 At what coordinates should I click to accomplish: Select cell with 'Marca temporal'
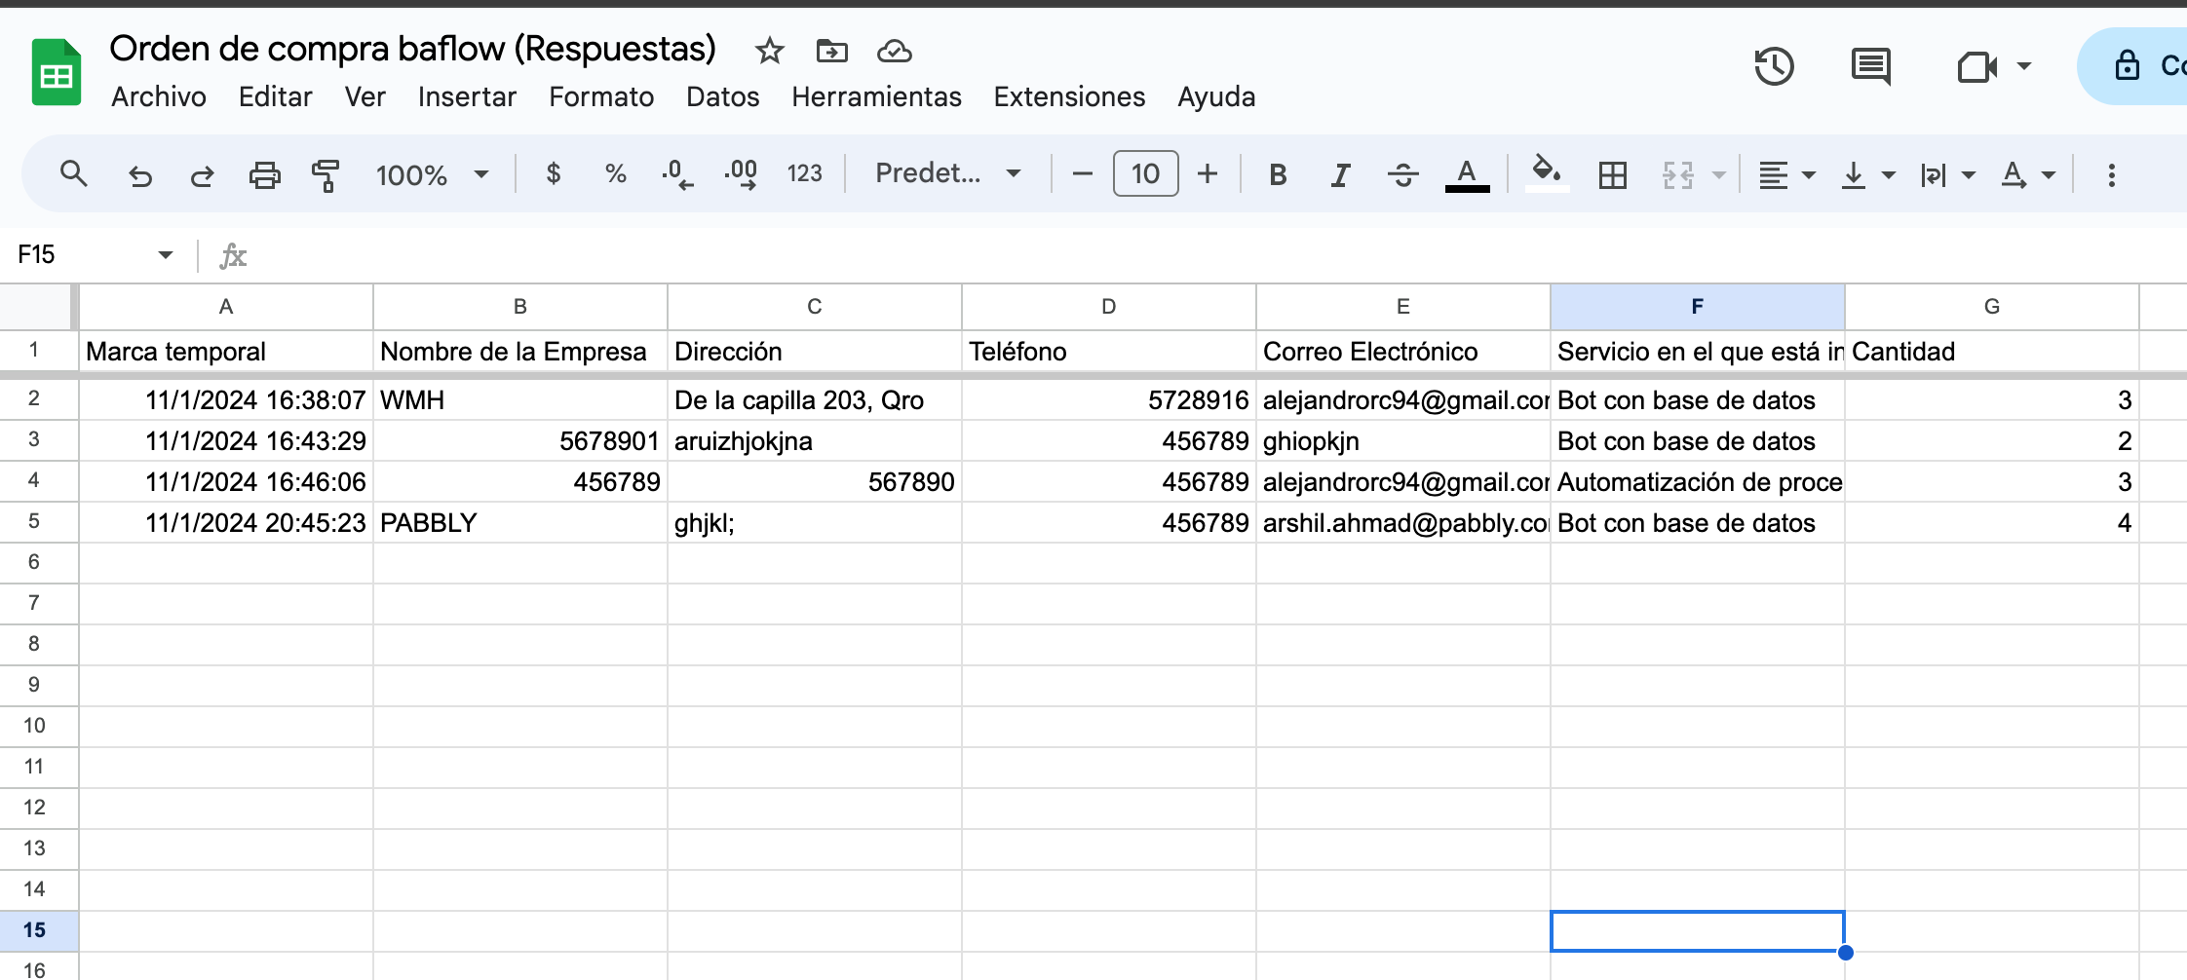point(226,352)
